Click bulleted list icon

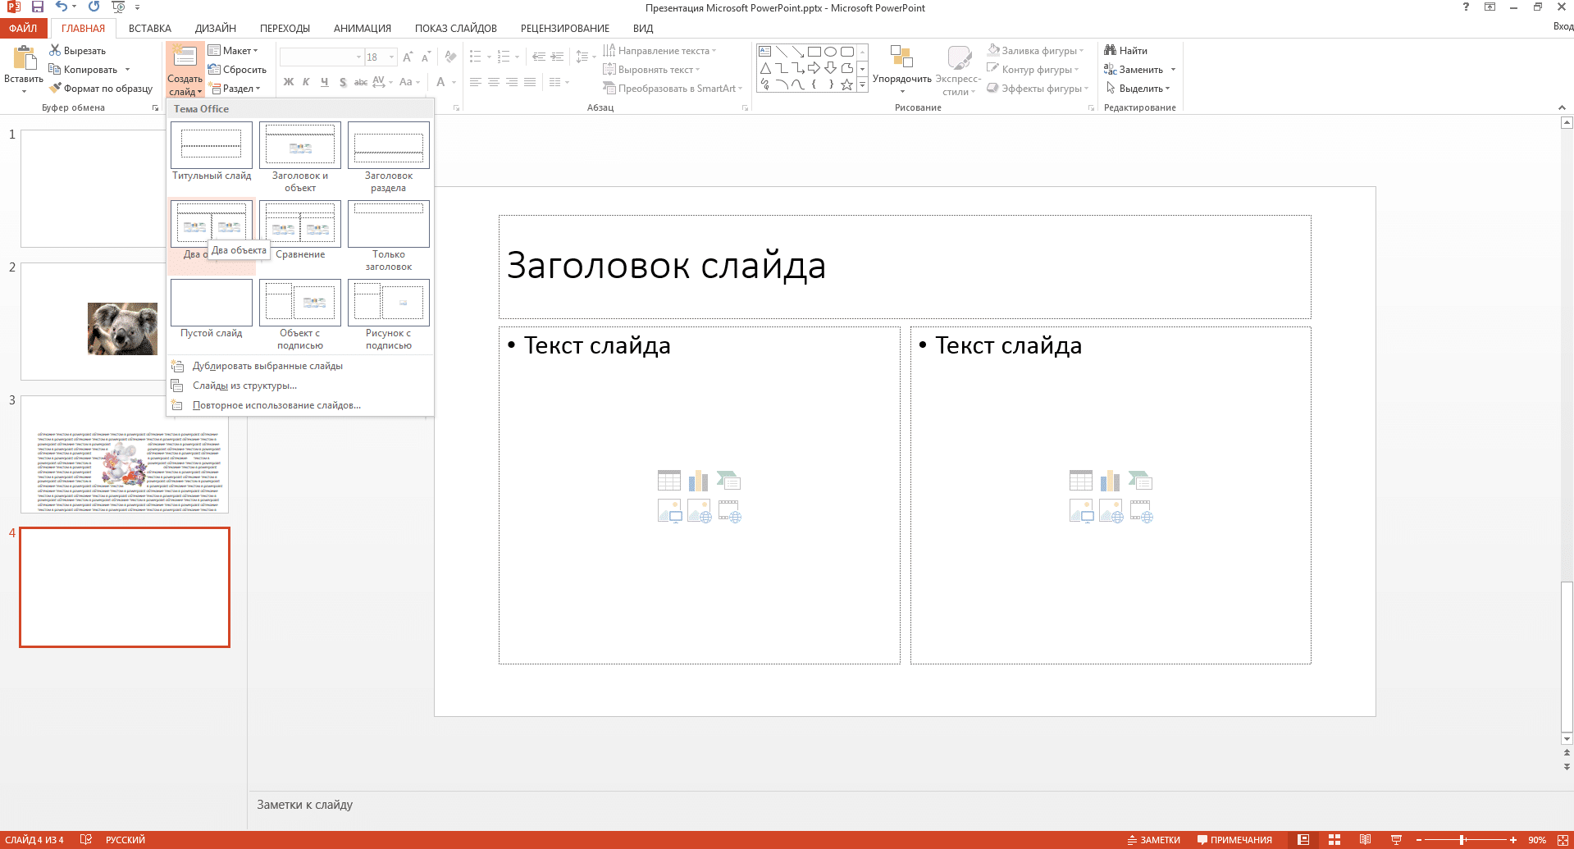coord(475,57)
